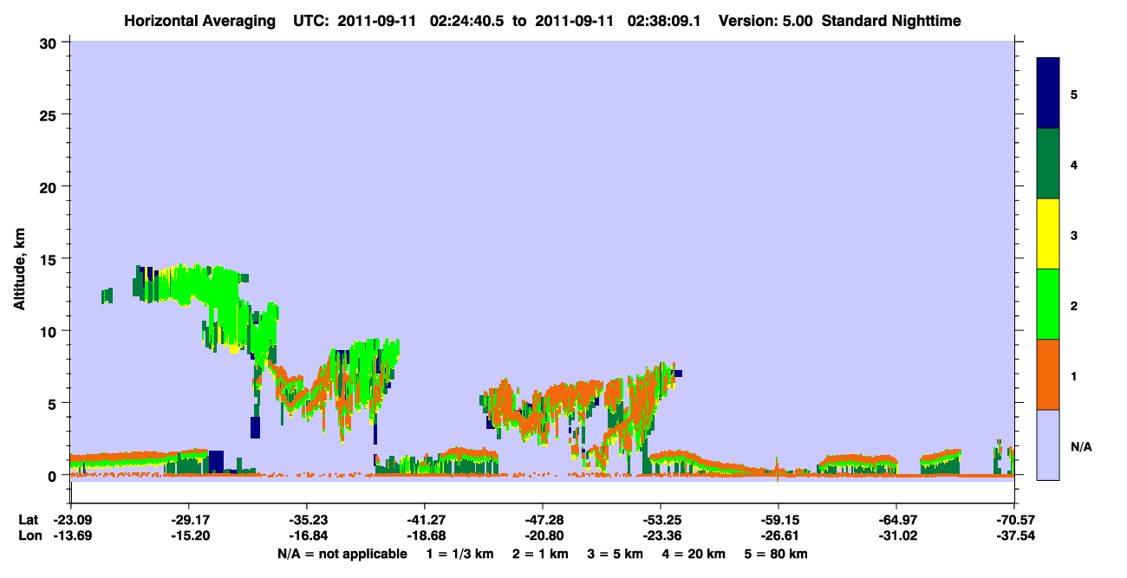1127x578 pixels.
Task: Click the latitude value -29.17
Action: (x=188, y=520)
